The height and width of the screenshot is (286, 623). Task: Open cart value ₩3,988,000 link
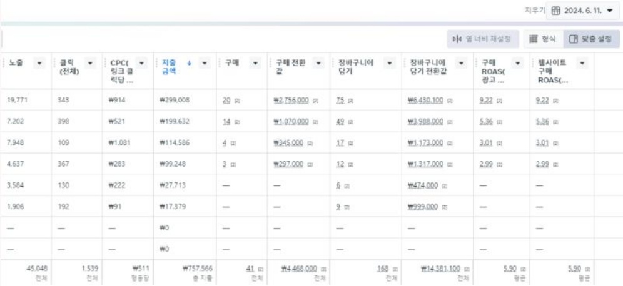[425, 122]
